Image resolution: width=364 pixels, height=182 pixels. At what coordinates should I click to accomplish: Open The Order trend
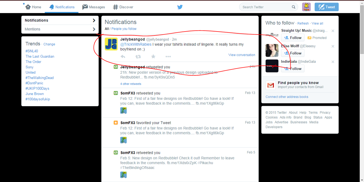[33, 62]
